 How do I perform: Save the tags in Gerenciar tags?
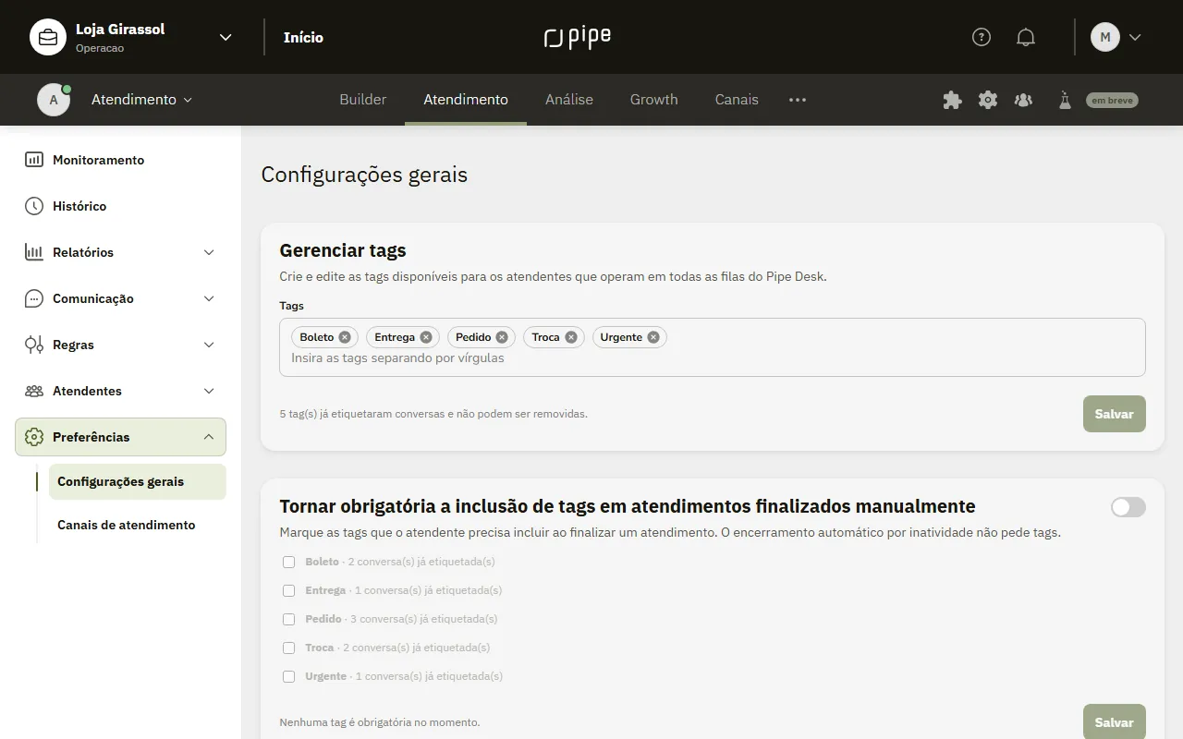pyautogui.click(x=1115, y=414)
